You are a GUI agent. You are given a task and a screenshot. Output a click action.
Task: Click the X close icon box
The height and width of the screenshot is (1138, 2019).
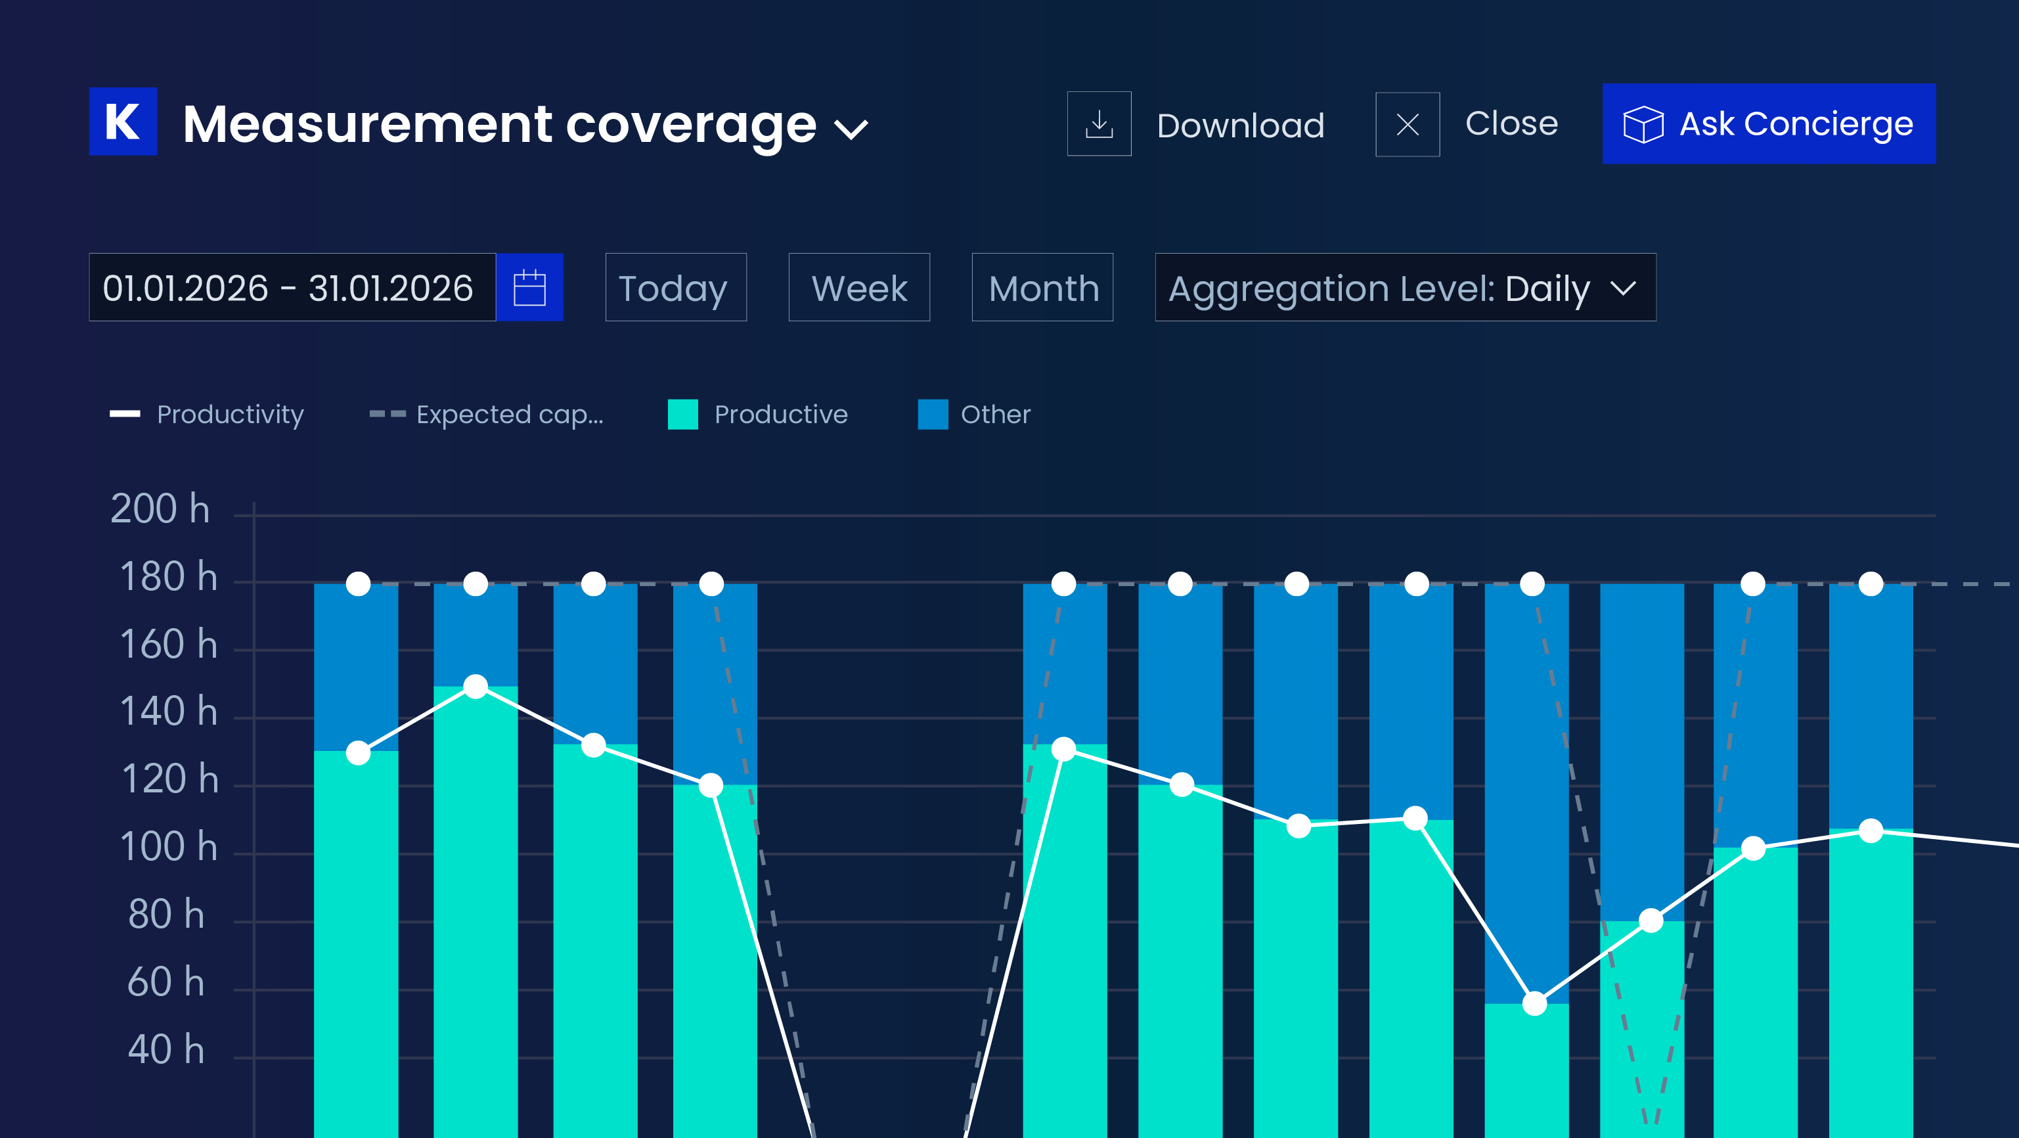click(1408, 124)
